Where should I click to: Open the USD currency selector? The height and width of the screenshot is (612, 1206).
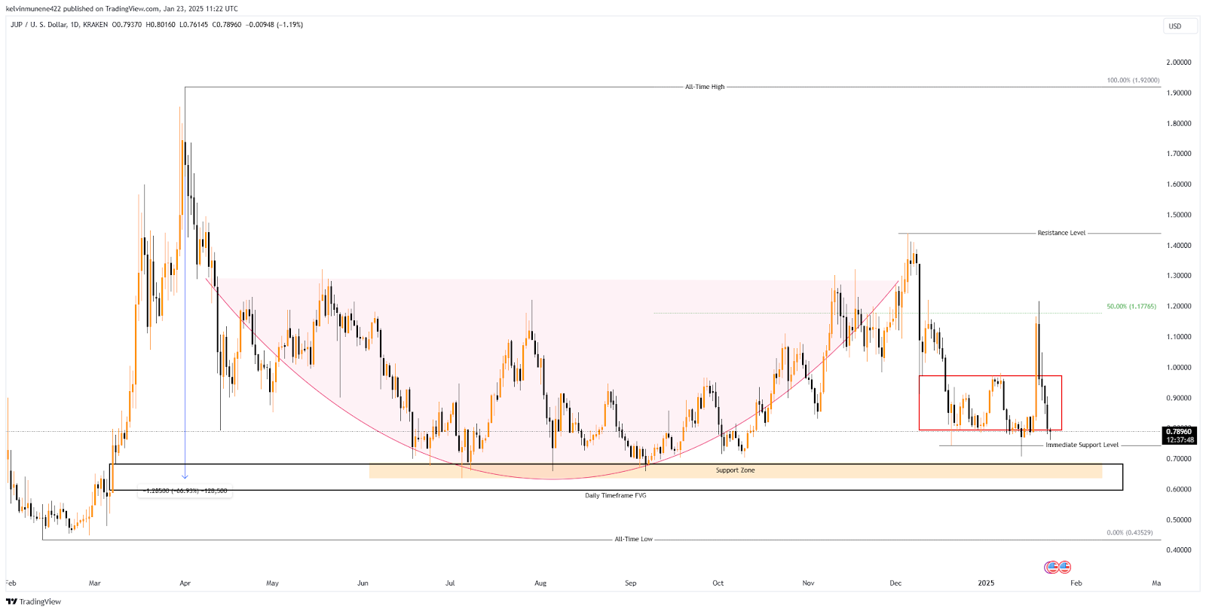coord(1175,26)
